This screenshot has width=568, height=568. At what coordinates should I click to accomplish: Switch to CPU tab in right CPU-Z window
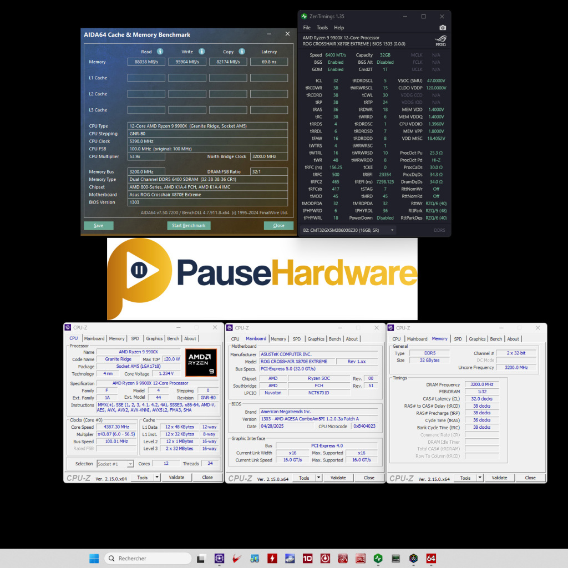click(396, 339)
